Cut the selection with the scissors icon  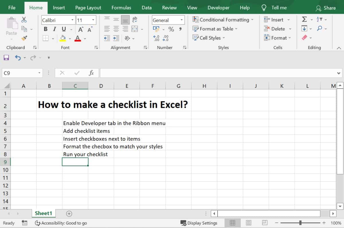24,20
